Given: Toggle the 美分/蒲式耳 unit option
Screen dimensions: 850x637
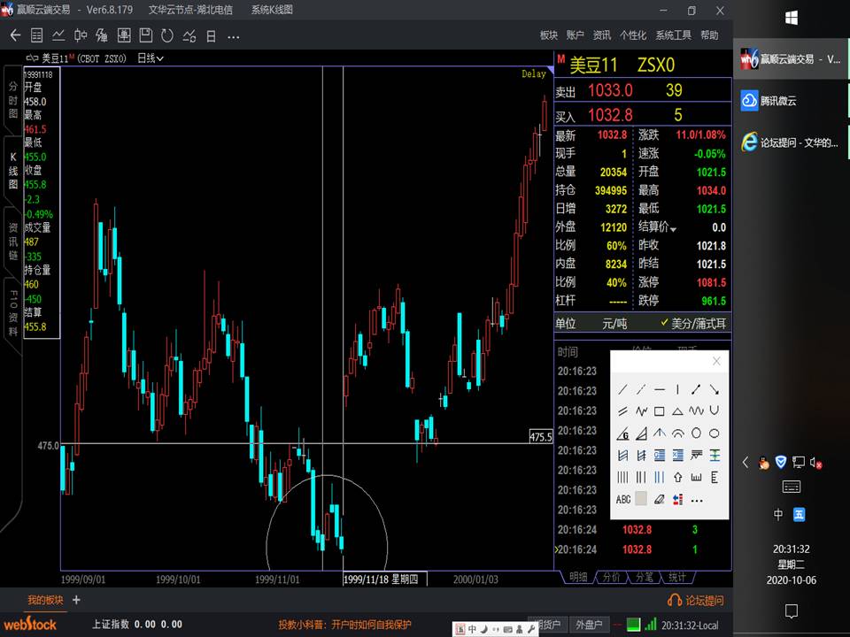Looking at the screenshot, I should click(x=695, y=324).
